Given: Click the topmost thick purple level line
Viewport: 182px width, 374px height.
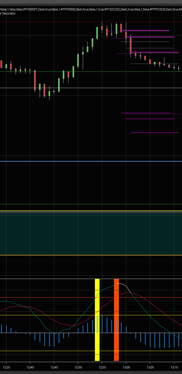Looking at the screenshot, I should coord(145,30).
